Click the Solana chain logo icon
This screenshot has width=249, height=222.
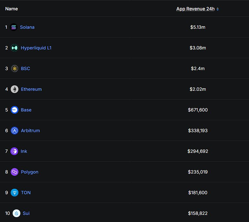[x=14, y=27]
